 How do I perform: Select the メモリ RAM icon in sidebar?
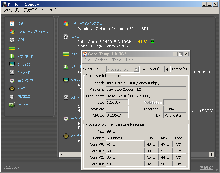click(x=12, y=48)
